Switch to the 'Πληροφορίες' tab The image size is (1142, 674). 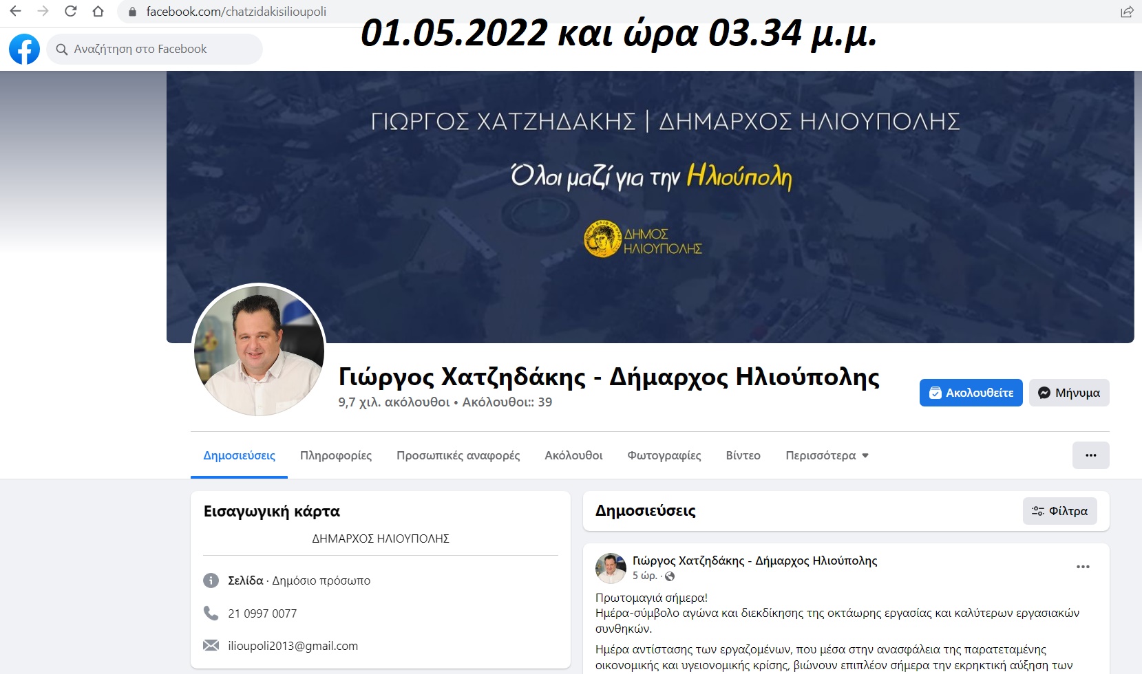[336, 455]
